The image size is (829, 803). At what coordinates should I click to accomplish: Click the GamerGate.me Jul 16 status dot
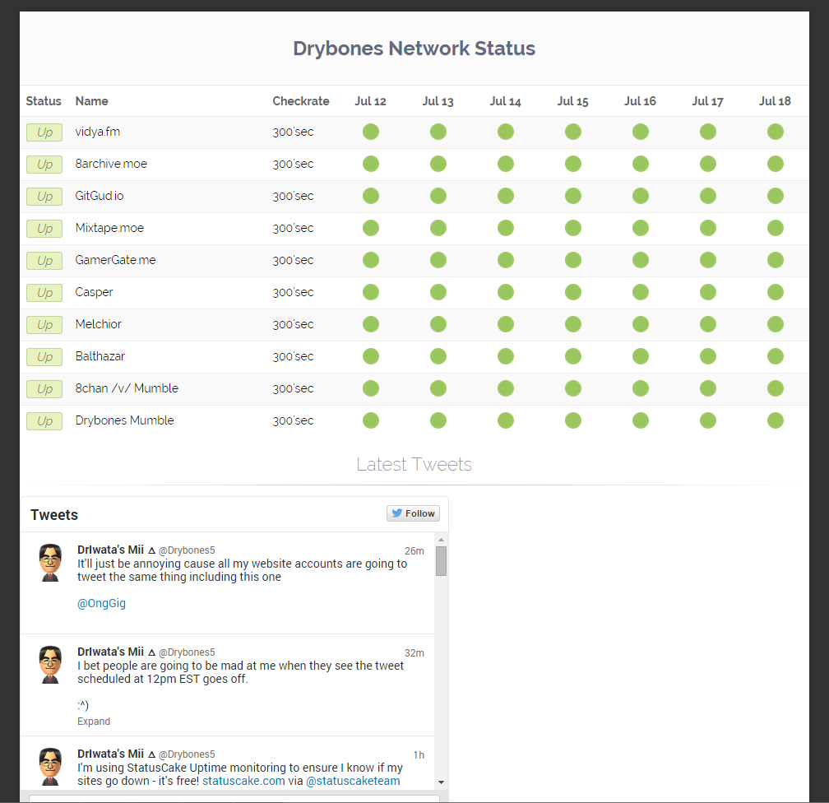coord(640,260)
